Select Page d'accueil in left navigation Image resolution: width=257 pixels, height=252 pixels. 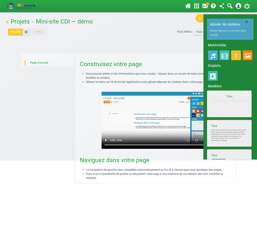coord(39,63)
